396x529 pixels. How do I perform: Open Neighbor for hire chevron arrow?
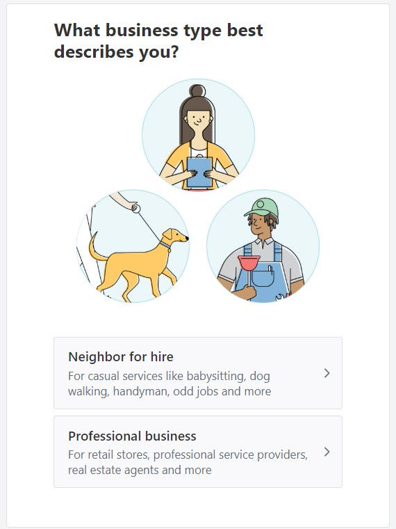(x=327, y=373)
